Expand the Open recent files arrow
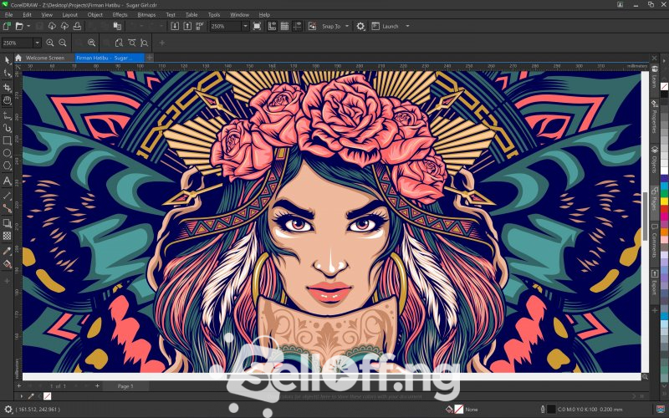This screenshot has height=418, width=669. 28,27
